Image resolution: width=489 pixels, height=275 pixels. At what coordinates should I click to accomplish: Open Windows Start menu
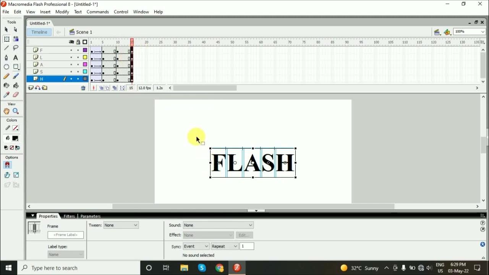pyautogui.click(x=8, y=268)
